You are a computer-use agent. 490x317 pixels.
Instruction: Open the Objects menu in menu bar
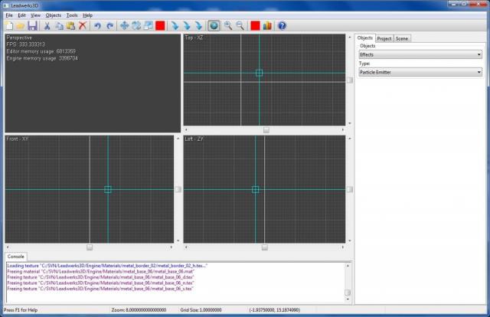coord(53,15)
